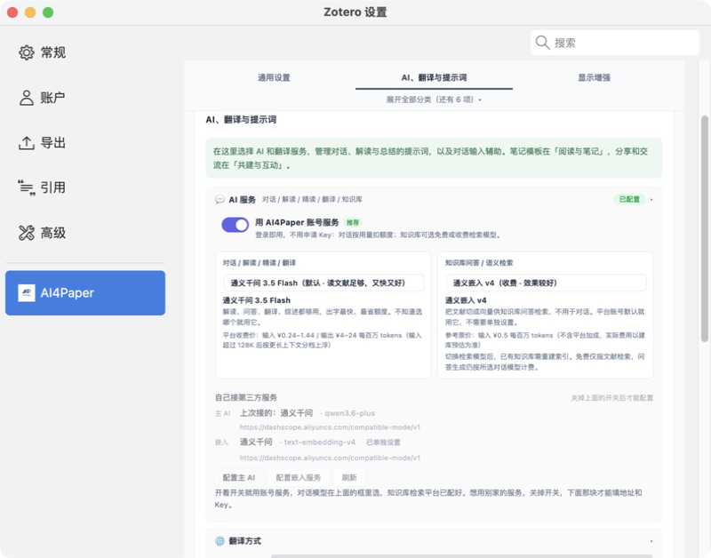Click the dashscope URL under 嵌入
Viewport: 711px width, 558px height.
330,458
